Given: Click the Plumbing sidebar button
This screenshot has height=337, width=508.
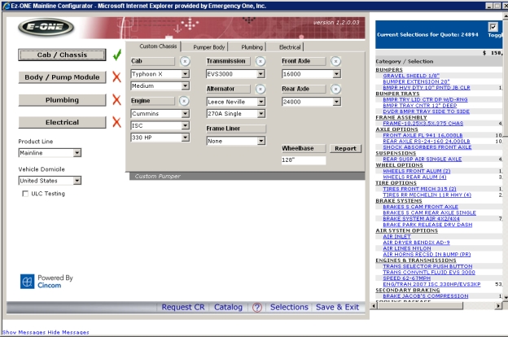Looking at the screenshot, I should pos(62,100).
